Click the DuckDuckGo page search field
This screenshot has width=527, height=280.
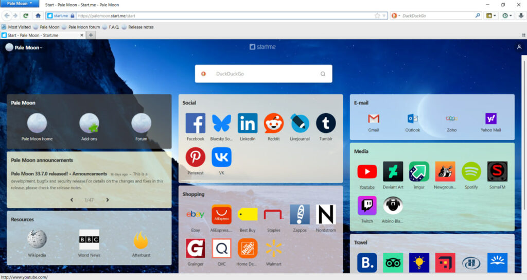tap(263, 74)
